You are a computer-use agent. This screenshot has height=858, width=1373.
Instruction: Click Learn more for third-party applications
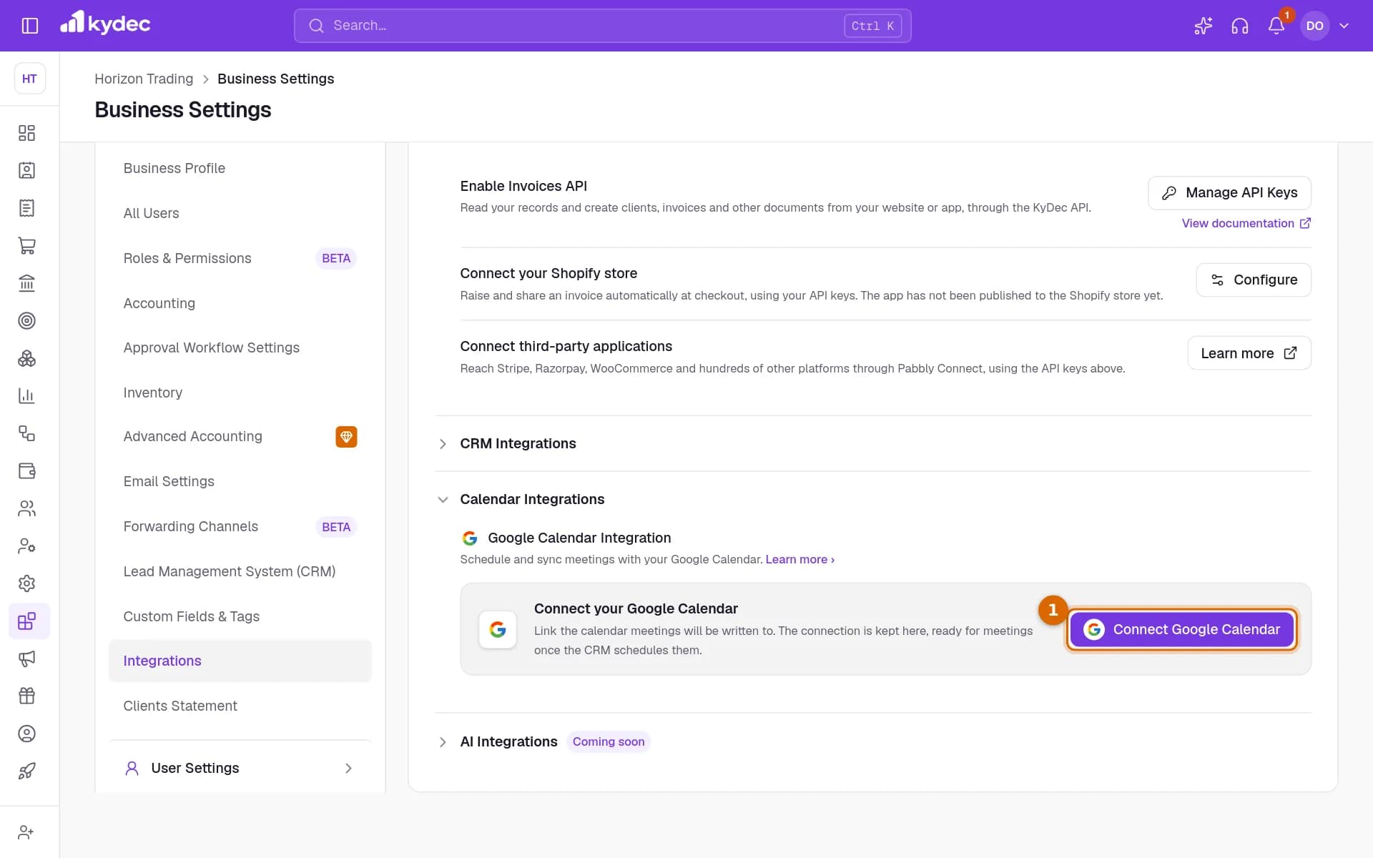[1249, 353]
